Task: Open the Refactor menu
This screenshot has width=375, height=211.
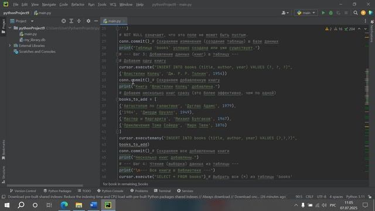Action: pos(78,5)
